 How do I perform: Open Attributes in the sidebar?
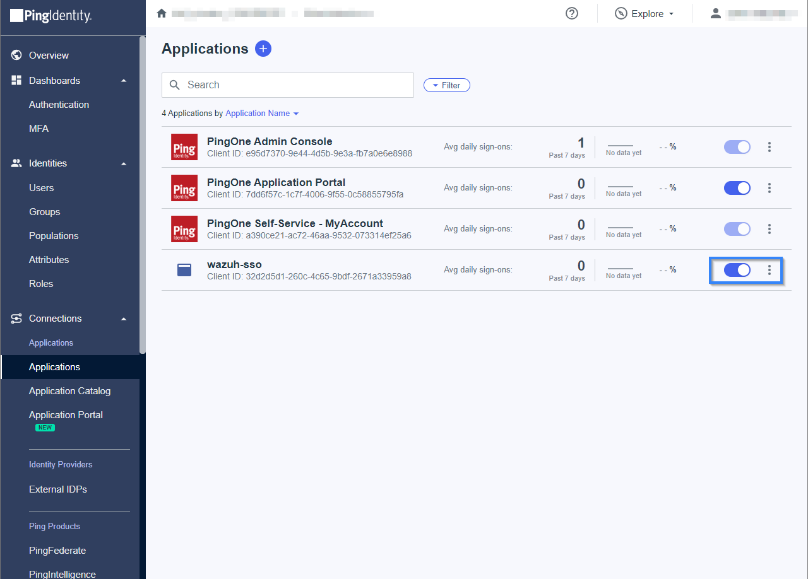(49, 260)
